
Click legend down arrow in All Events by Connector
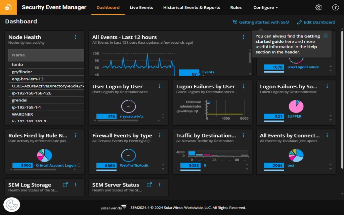pyautogui.click(x=331, y=169)
